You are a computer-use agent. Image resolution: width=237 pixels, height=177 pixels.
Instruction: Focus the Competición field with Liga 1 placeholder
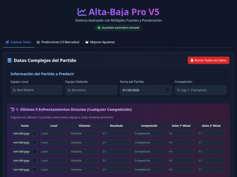[x=201, y=90]
